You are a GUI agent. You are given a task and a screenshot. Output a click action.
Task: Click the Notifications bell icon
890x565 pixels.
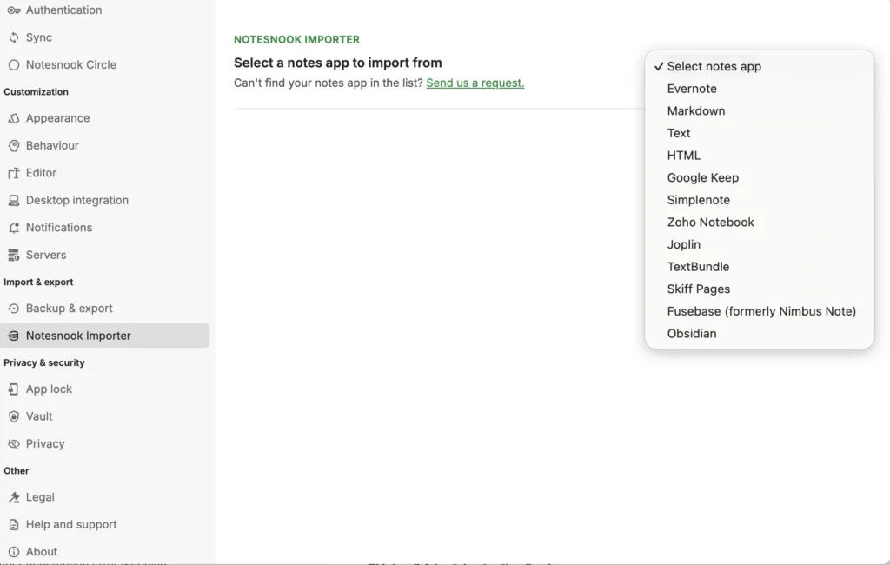coord(14,228)
